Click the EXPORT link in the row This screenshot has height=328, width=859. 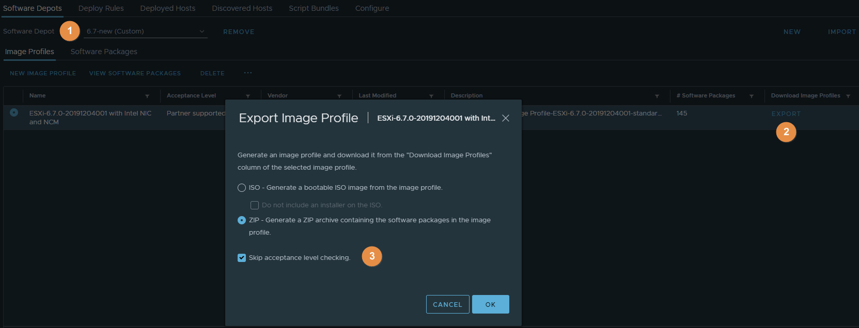786,113
